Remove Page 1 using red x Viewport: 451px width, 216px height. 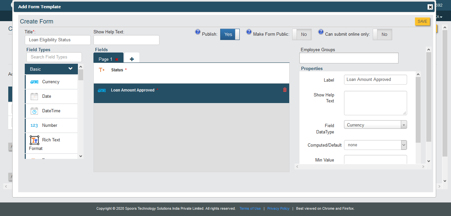(117, 59)
